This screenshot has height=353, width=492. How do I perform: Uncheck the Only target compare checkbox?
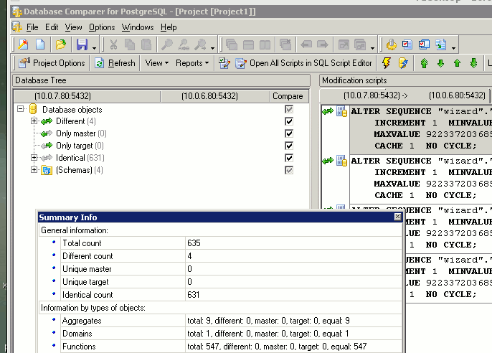(x=289, y=146)
